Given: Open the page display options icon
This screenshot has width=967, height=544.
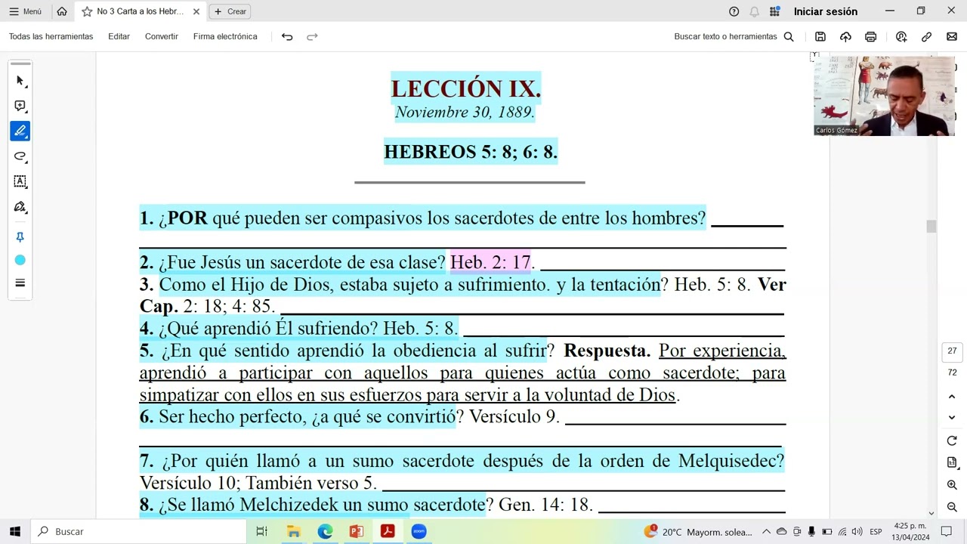Looking at the screenshot, I should point(952,462).
